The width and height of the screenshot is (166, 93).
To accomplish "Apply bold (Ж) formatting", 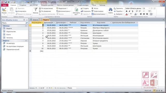I will coord(127,11).
